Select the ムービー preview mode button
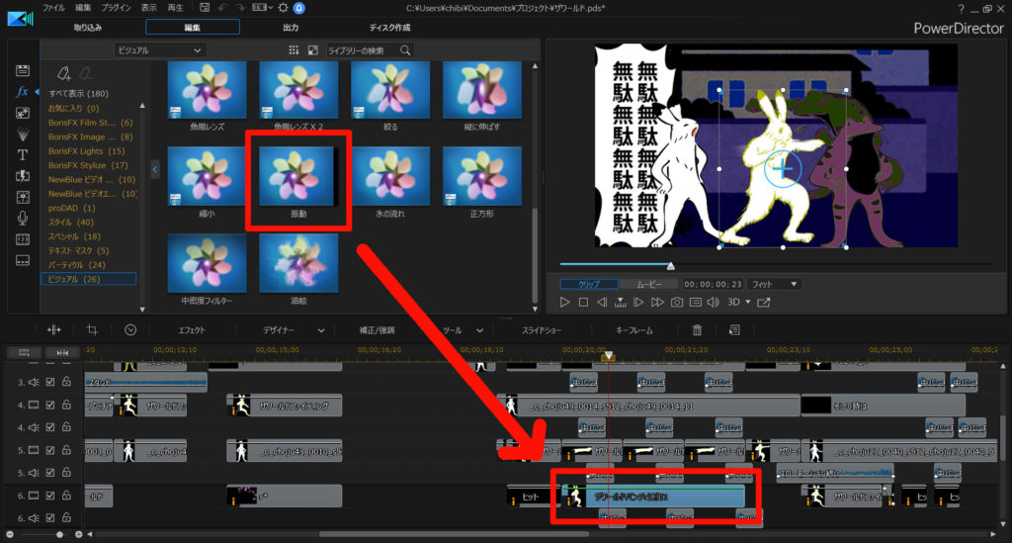Viewport: 1012px width, 543px height. (649, 284)
